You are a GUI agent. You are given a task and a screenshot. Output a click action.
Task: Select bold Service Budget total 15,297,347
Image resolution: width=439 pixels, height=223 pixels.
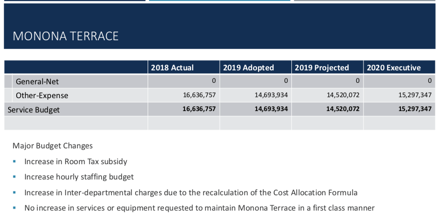coord(415,109)
